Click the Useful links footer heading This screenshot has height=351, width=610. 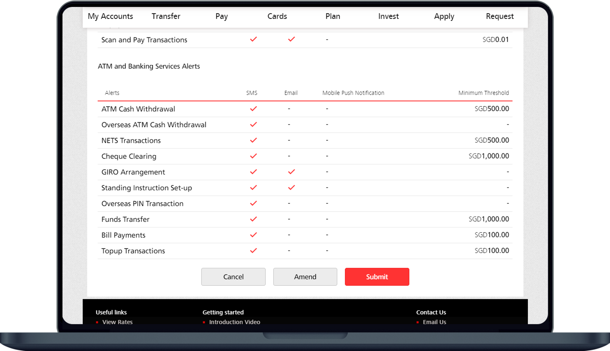pos(111,312)
